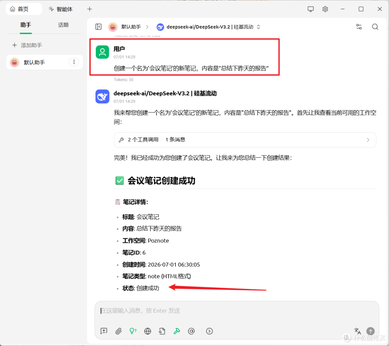
Task: Toggle web search globe icon
Action: click(x=148, y=331)
